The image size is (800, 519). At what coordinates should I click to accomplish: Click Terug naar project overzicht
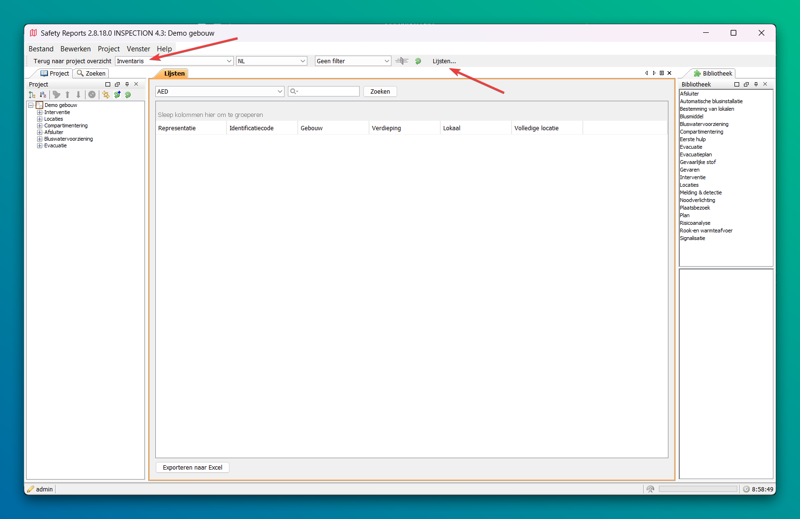coord(72,61)
